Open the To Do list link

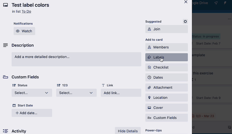26,12
